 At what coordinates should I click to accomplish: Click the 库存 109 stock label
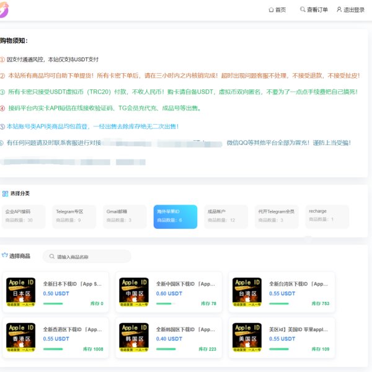point(321,349)
